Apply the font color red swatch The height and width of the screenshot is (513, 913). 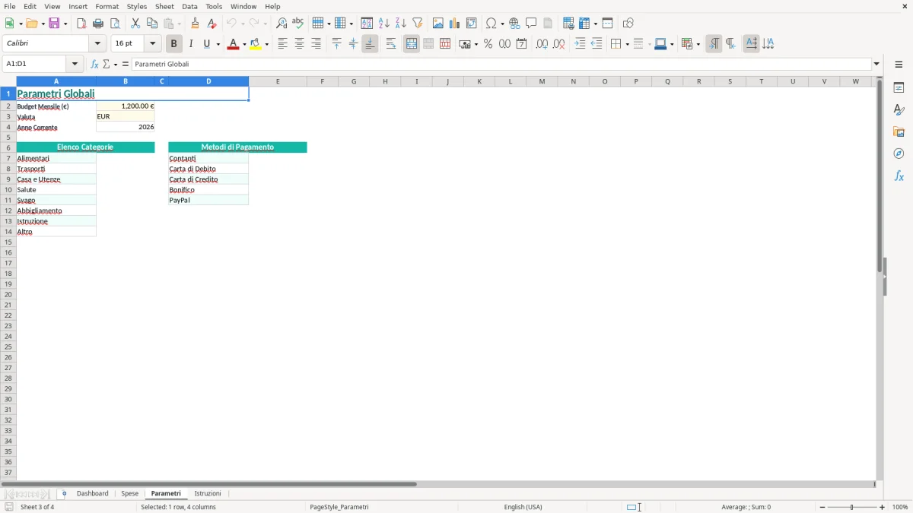(233, 44)
